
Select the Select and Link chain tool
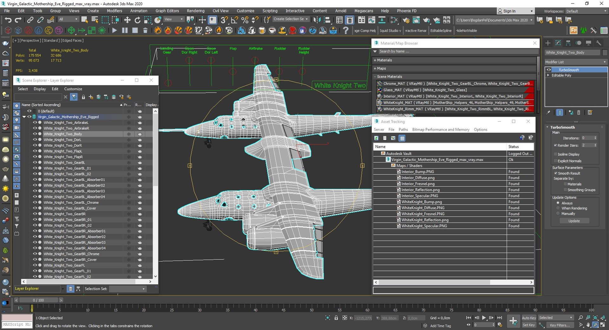pyautogui.click(x=30, y=20)
